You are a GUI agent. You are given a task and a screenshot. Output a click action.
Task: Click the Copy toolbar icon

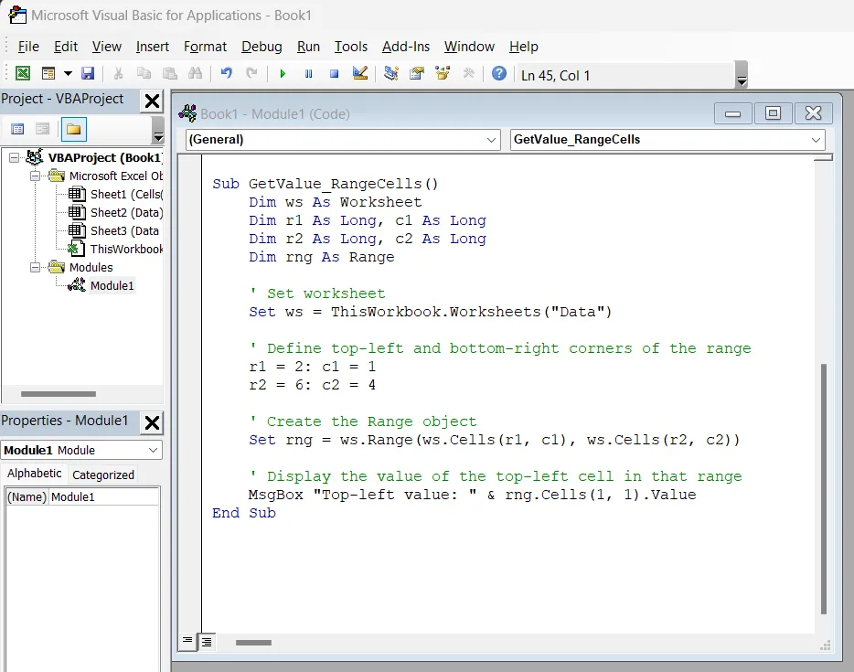(144, 73)
